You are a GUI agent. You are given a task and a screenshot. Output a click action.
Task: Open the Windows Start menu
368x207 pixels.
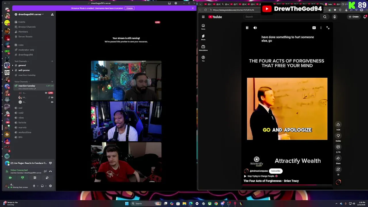tap(126, 204)
